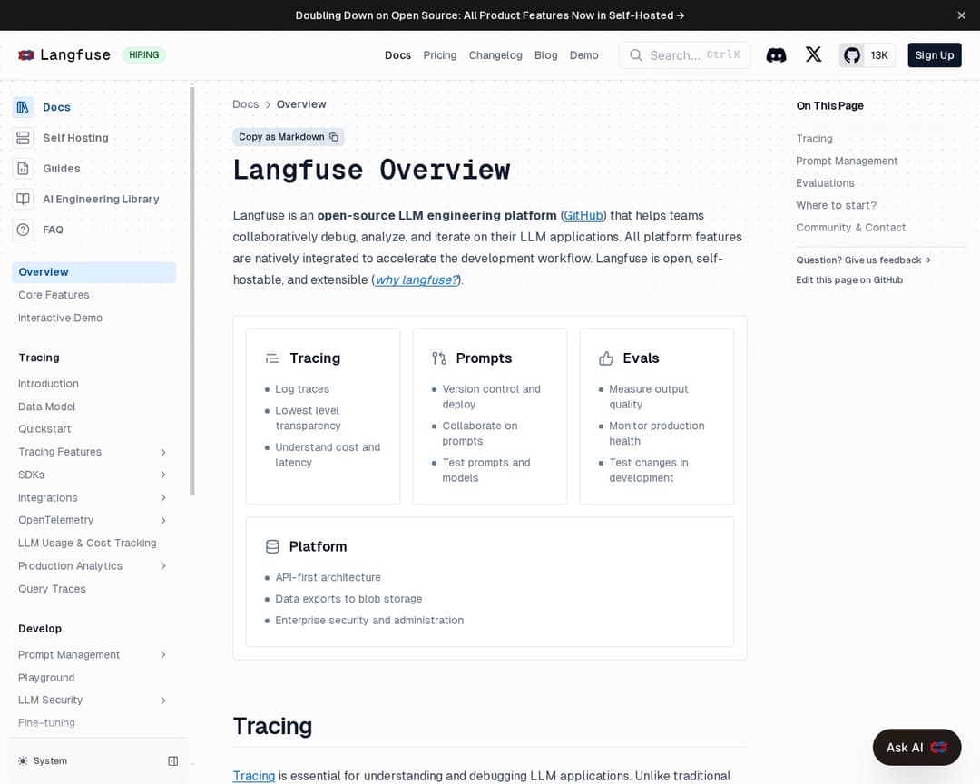Click the AI Engineering Library book icon
This screenshot has width=980, height=784.
click(23, 199)
